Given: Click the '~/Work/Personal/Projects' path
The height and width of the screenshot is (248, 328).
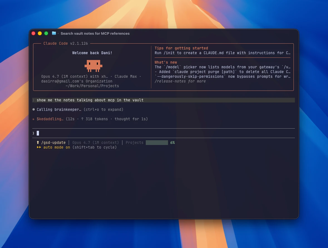Looking at the screenshot, I should pos(92,86).
